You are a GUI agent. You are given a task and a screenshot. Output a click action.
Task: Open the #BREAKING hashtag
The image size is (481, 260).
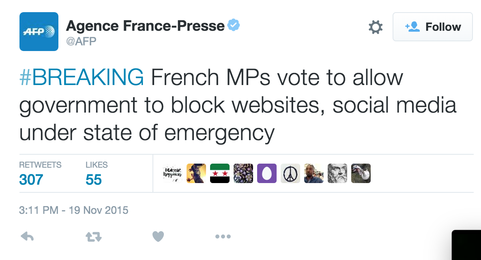point(81,77)
